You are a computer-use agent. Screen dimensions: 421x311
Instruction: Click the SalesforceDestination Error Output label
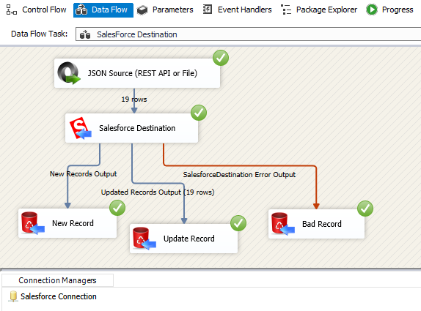[239, 175]
